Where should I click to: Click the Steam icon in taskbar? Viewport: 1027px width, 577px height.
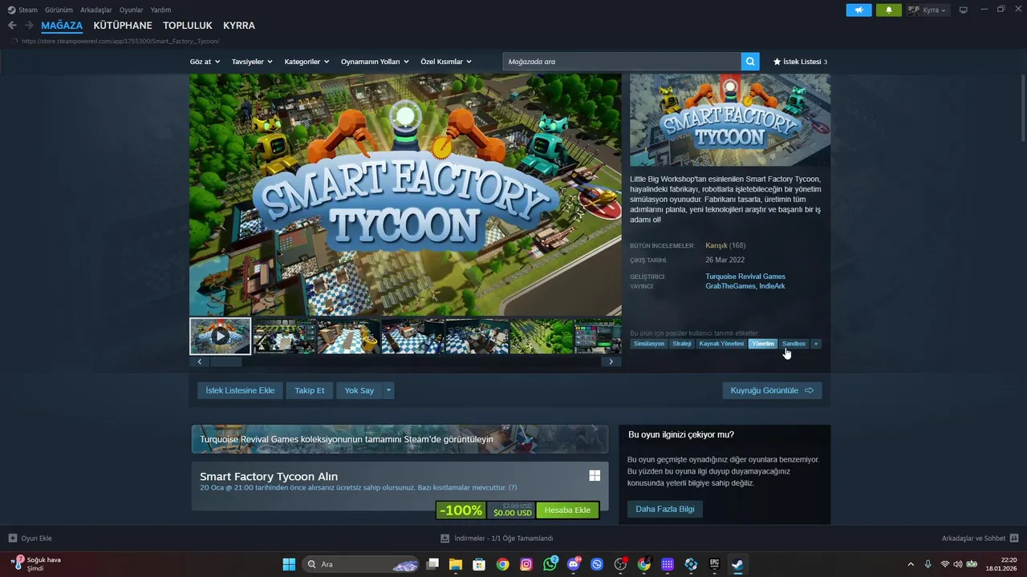[737, 564]
